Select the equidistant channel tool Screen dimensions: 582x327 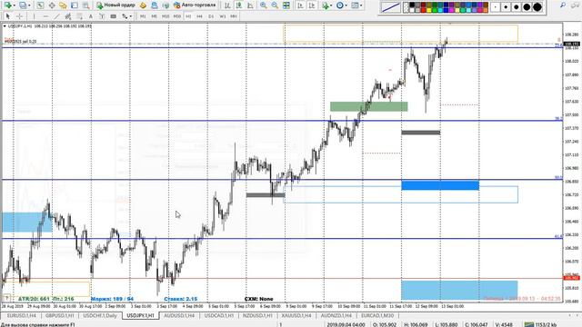[68, 16]
